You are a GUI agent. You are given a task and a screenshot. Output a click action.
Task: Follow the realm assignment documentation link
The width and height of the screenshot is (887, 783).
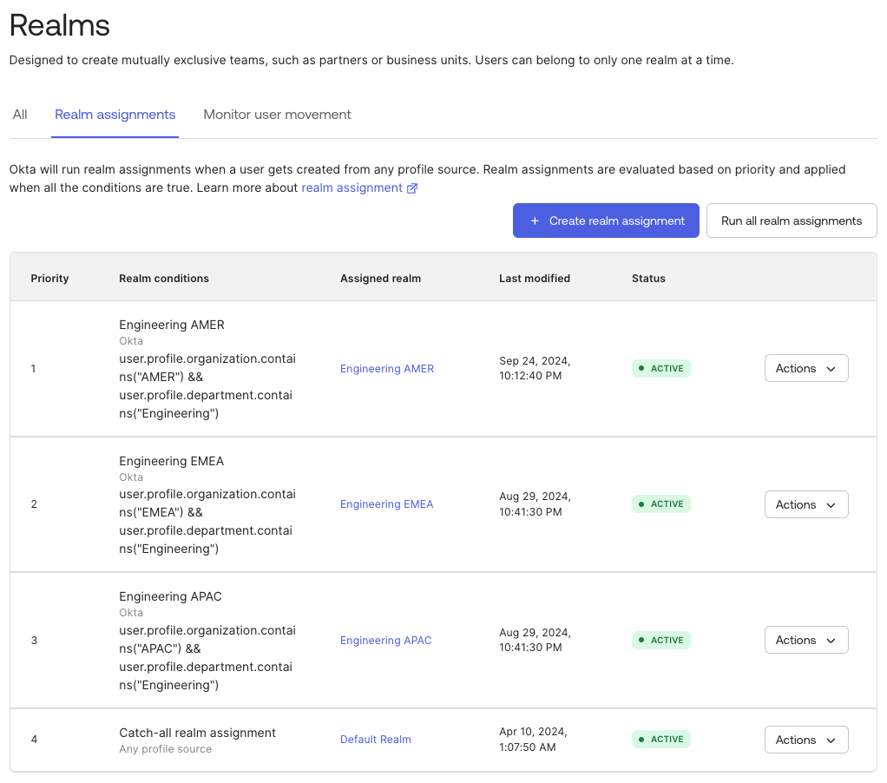[352, 188]
